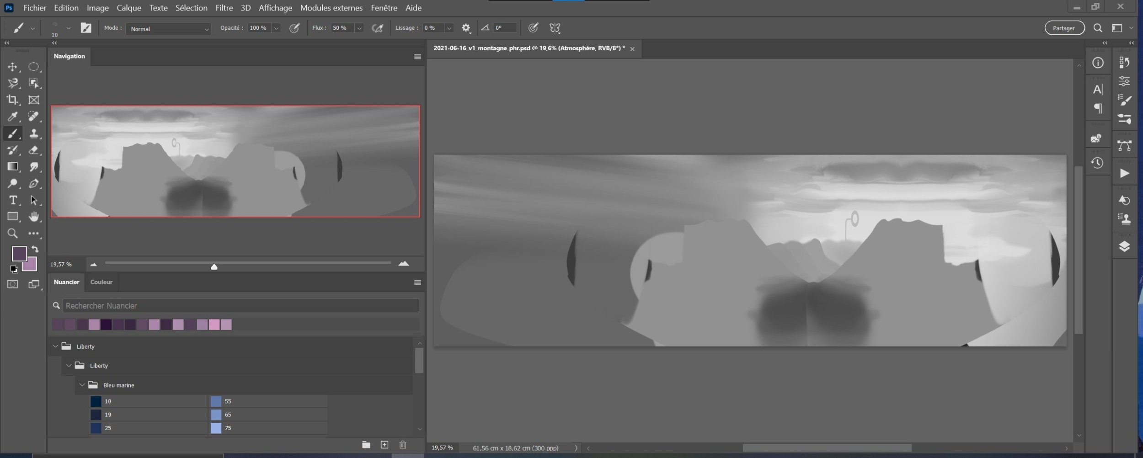Select the Crop tool
This screenshot has height=458, width=1143.
coord(12,100)
